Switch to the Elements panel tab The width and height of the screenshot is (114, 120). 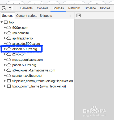[x=26, y=8]
